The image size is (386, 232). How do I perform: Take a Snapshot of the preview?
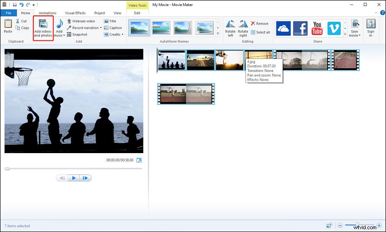(77, 34)
